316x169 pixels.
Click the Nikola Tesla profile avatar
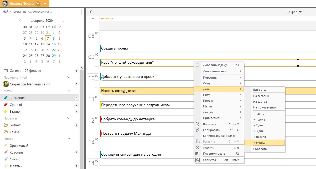coord(5,3)
